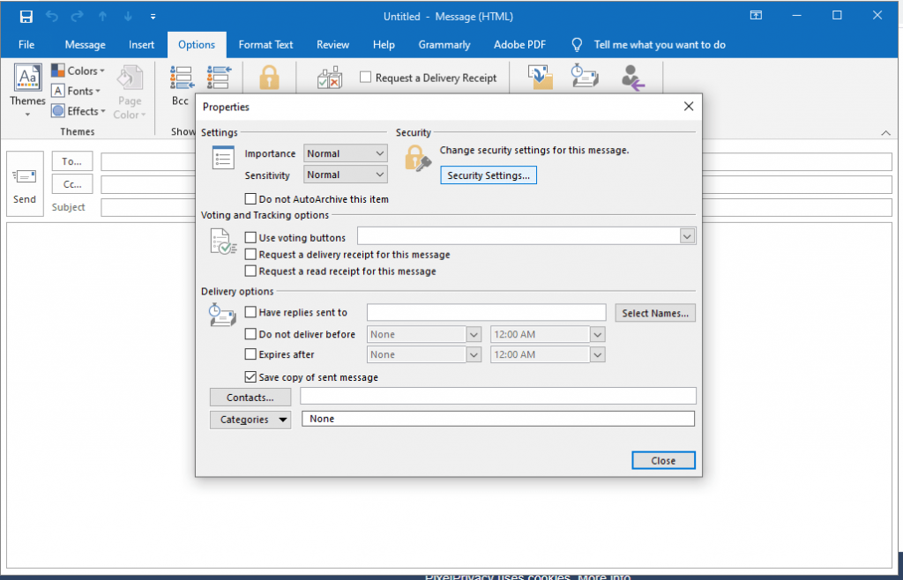903x580 pixels.
Task: Click Previous Item up arrow icon
Action: tap(102, 16)
